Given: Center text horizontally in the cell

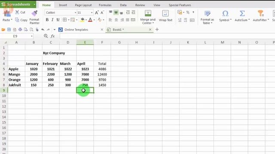Looking at the screenshot, I should point(116,20).
